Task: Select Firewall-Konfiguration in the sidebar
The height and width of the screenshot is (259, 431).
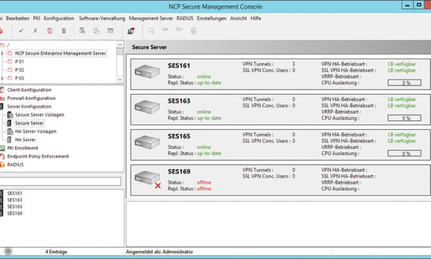Action: pyautogui.click(x=31, y=98)
